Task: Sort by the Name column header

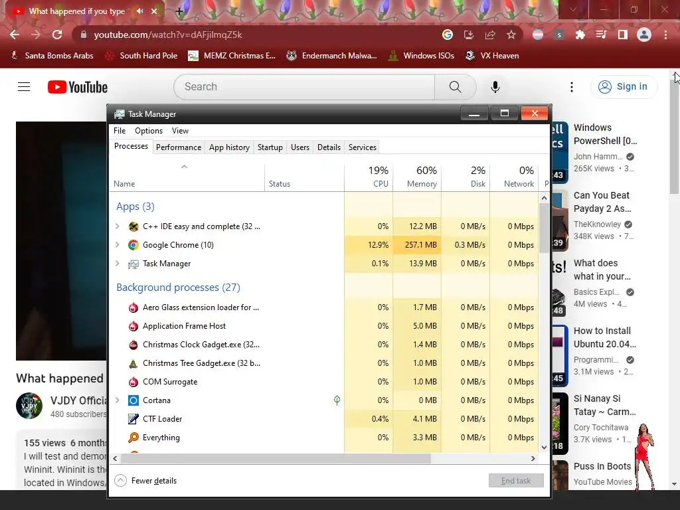Action: (x=187, y=177)
